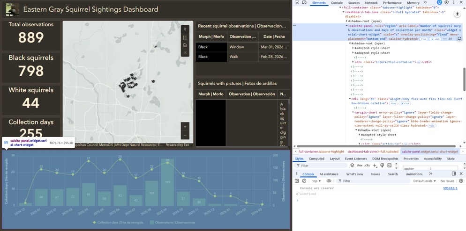This screenshot has height=231, width=466.
Task: Toggle the device toolbar icon in DevTools
Action: (x=304, y=3)
